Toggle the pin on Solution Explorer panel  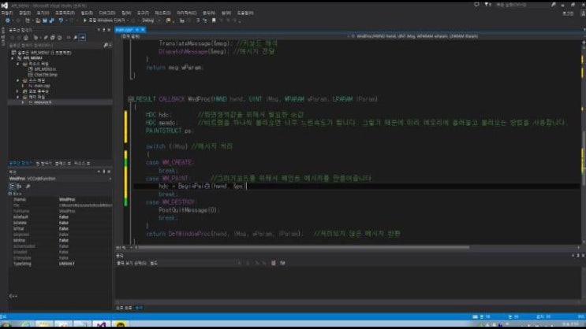tap(103, 28)
